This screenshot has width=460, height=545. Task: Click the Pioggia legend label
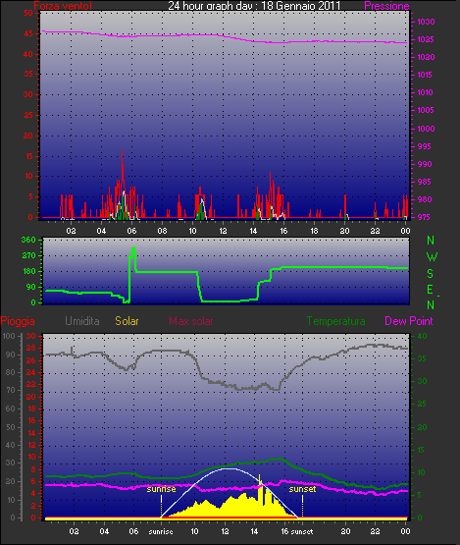[18, 321]
